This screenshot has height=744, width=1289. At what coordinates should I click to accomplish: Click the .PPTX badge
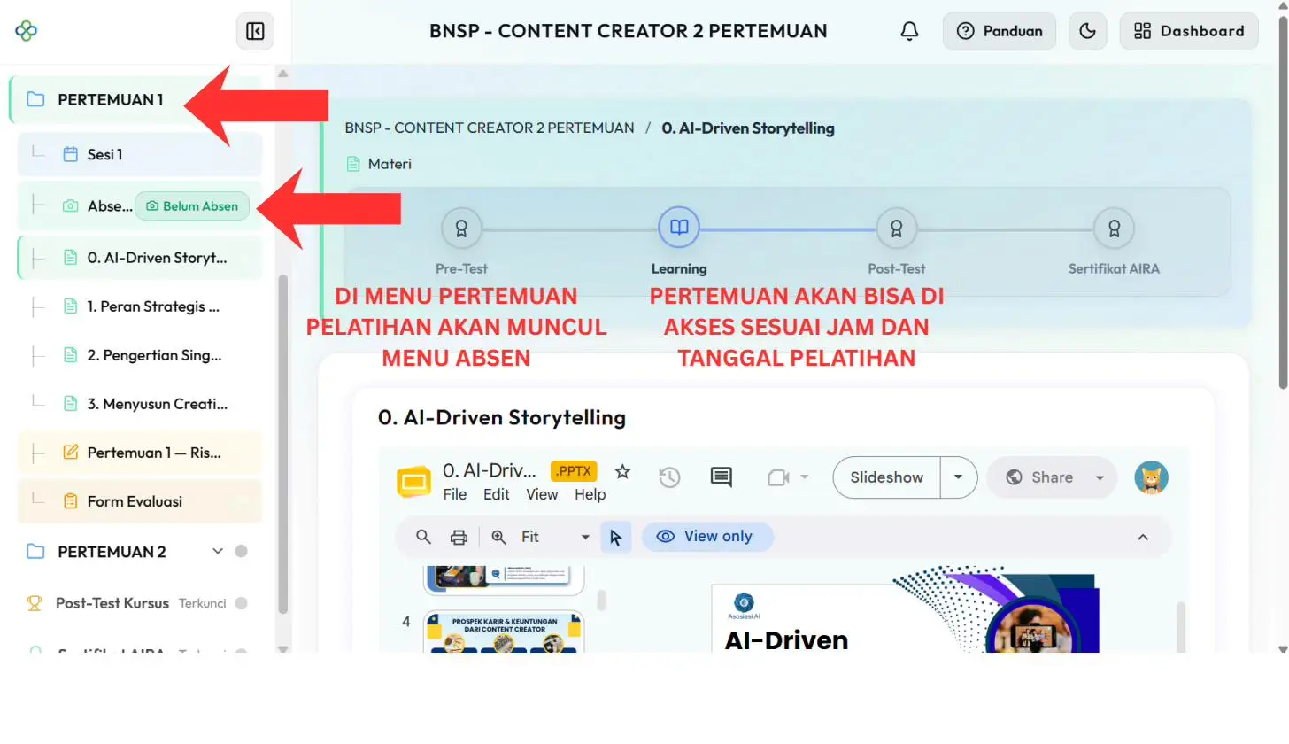click(x=574, y=470)
